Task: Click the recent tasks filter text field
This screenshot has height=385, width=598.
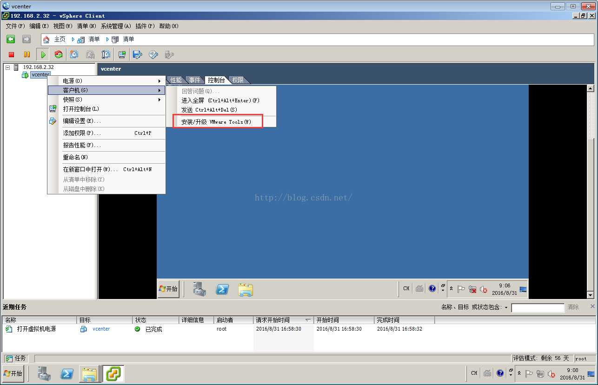Action: click(x=538, y=307)
